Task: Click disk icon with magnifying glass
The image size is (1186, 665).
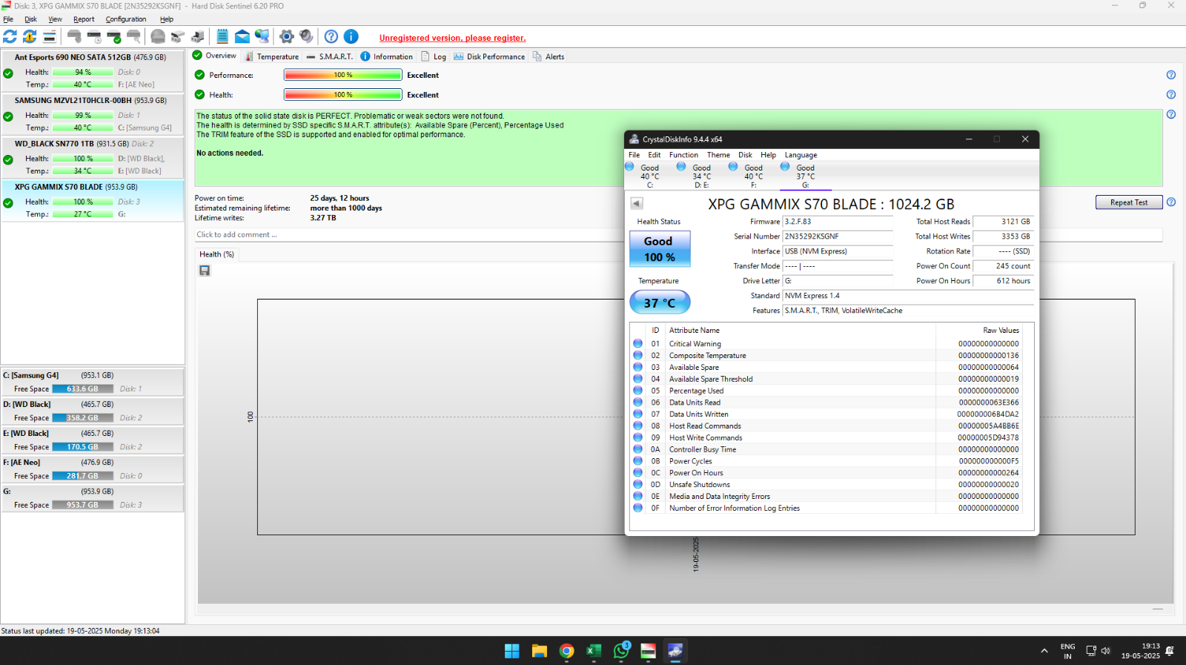Action: (x=133, y=36)
